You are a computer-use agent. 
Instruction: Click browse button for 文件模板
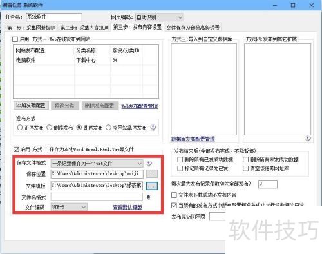click(x=152, y=186)
